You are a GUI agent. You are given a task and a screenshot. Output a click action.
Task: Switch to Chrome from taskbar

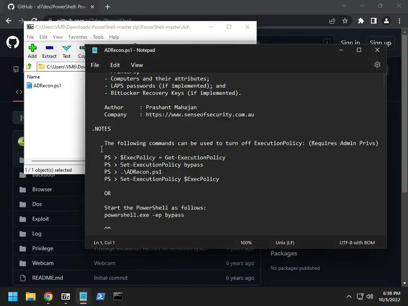pyautogui.click(x=48, y=296)
